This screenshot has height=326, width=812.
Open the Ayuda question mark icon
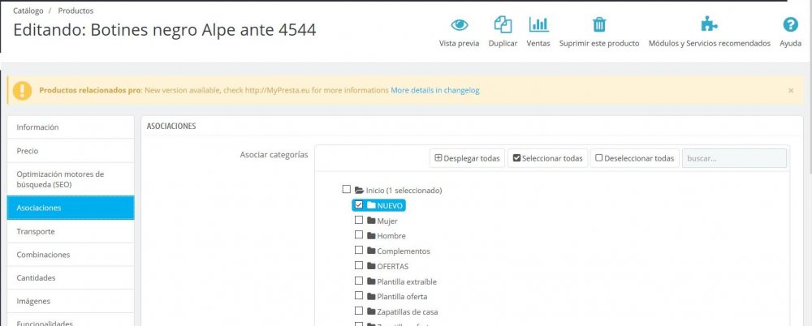pyautogui.click(x=790, y=24)
